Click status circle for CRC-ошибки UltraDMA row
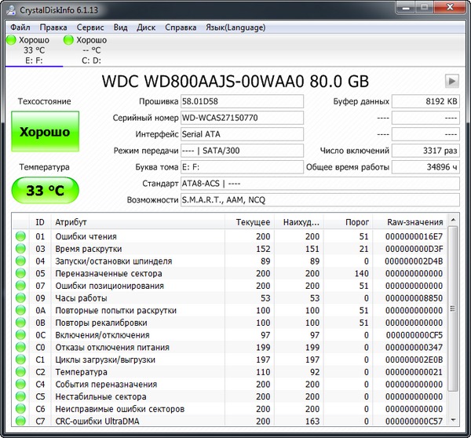Screen dimensions: 471x438 [20, 422]
